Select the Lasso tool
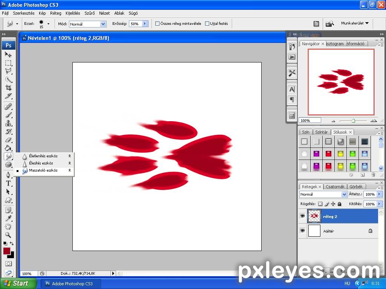This screenshot has width=386, height=289. pyautogui.click(x=8, y=71)
